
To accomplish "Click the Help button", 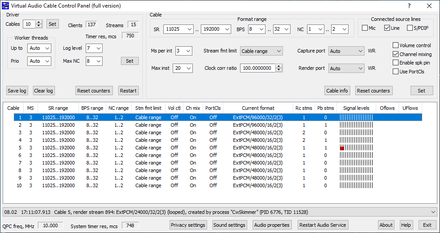I will click(406, 225).
